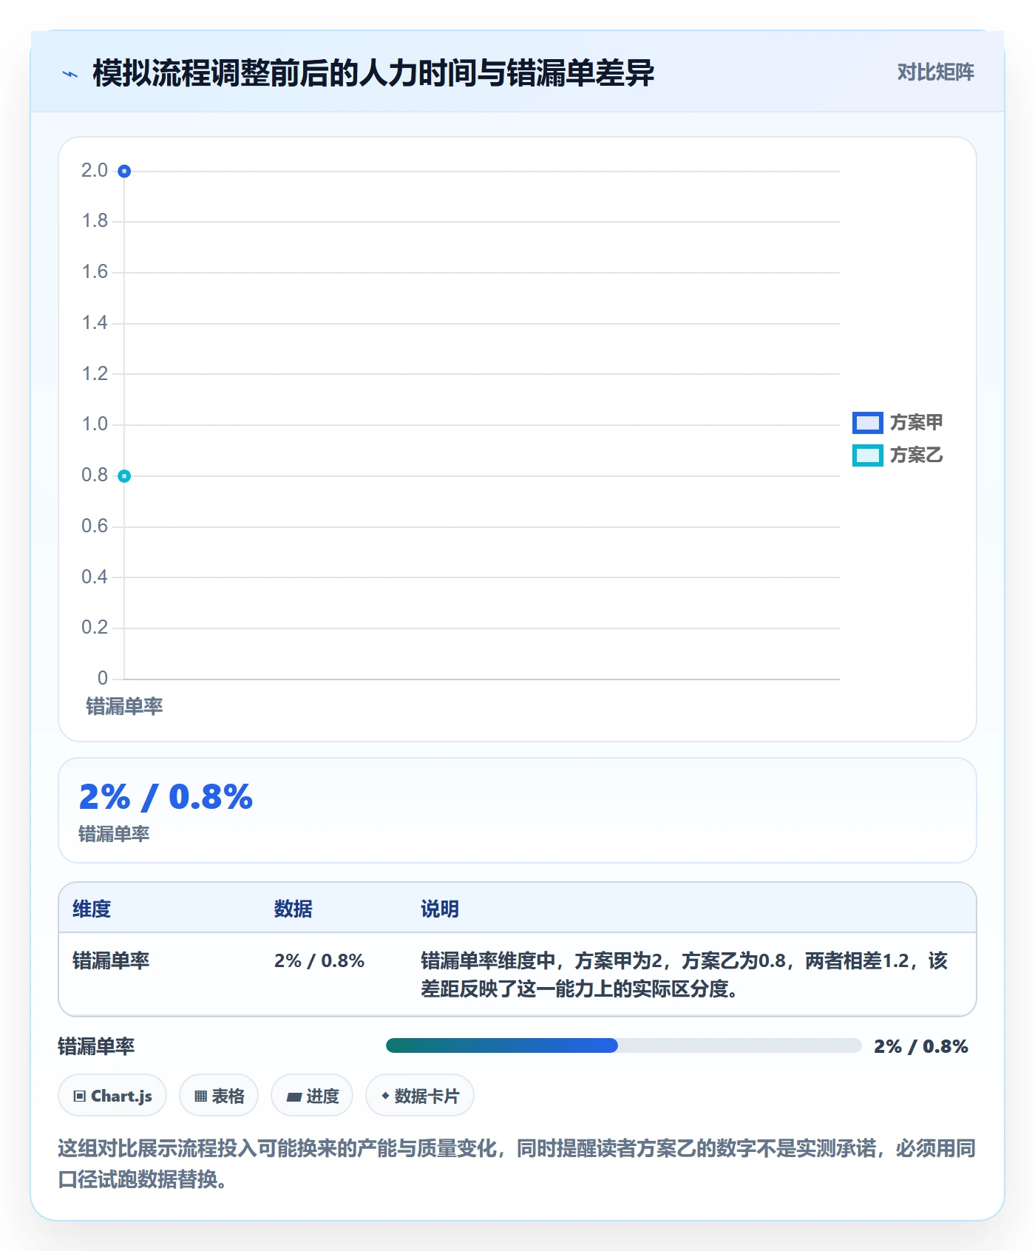Screen dimensions: 1035x1251
Task: Click the 错漏单率 caption under the metric card
Action: pos(114,834)
